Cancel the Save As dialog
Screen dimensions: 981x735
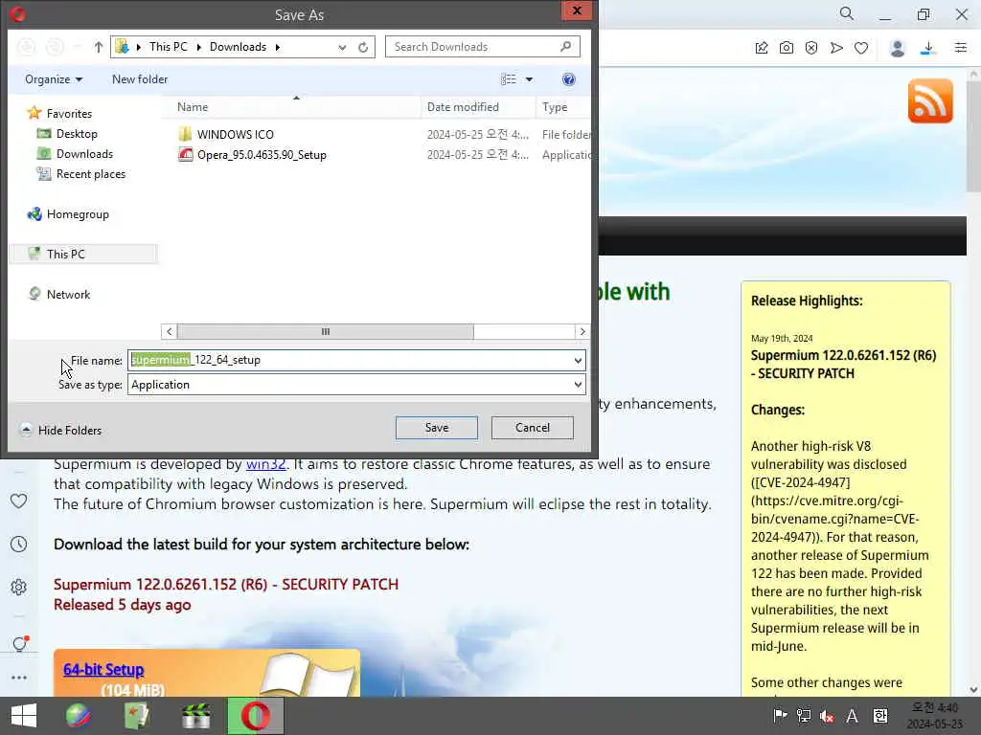coord(532,428)
